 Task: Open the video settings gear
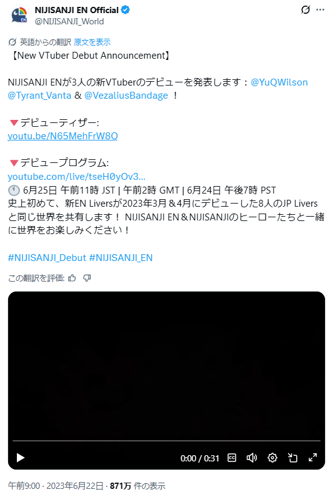tap(272, 458)
